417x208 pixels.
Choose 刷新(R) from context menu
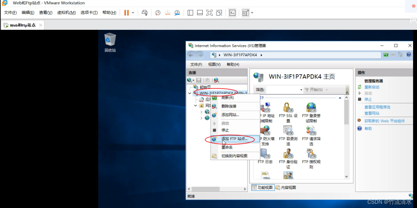point(235,98)
